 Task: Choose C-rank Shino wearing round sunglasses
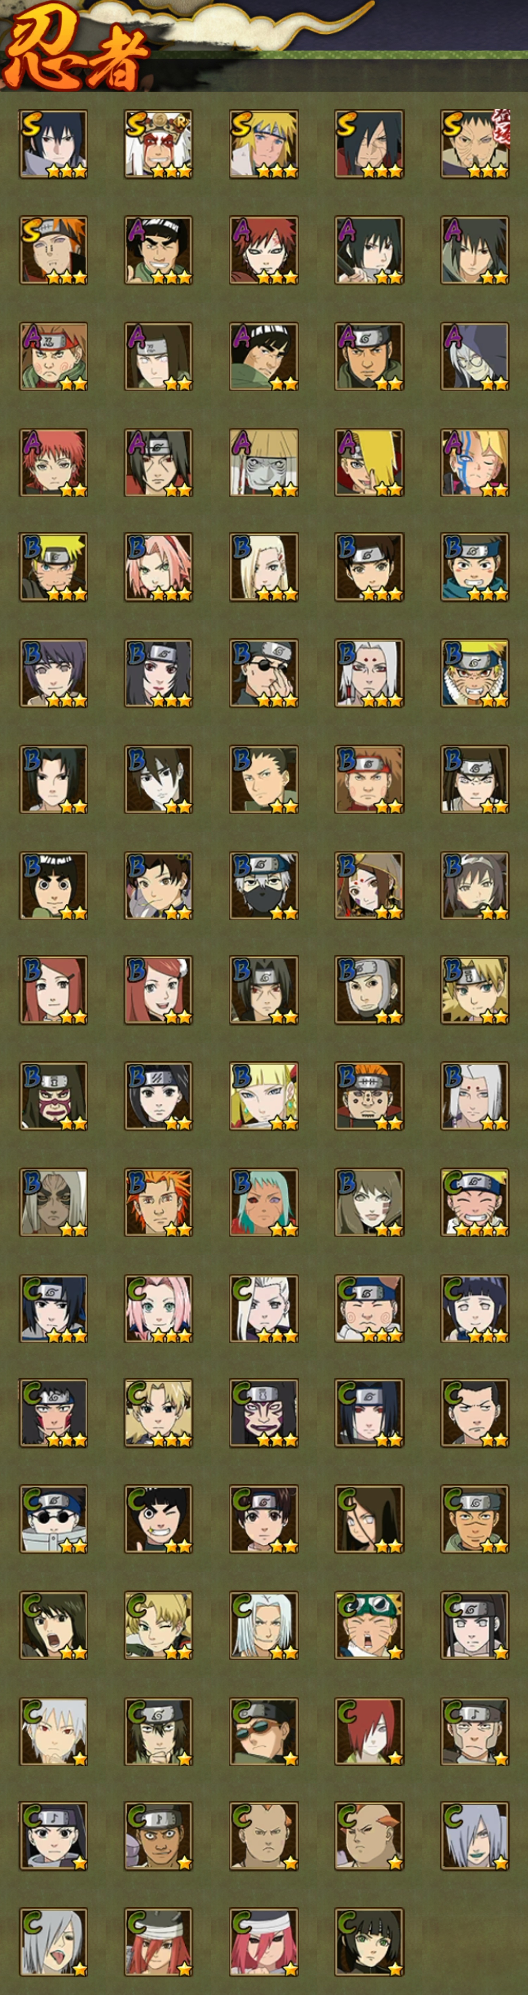click(x=54, y=1520)
